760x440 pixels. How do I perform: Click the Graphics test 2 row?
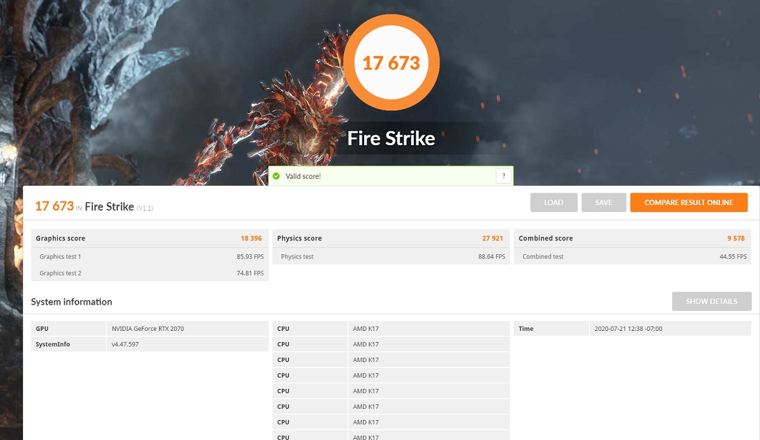click(x=149, y=273)
